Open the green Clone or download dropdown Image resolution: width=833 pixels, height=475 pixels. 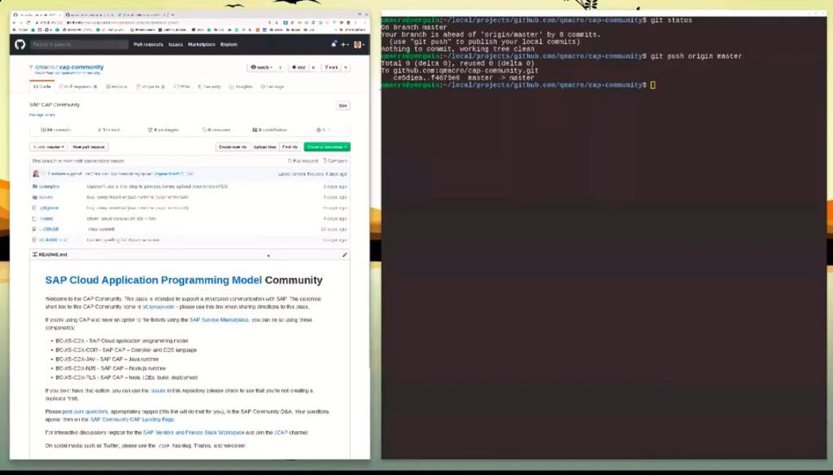[327, 146]
